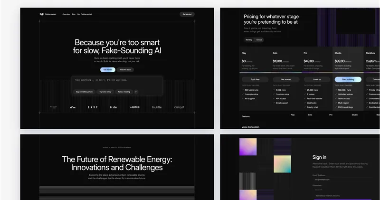This screenshot has width=380, height=200.
Task: Click the Read the docs button
Action: 125,70
